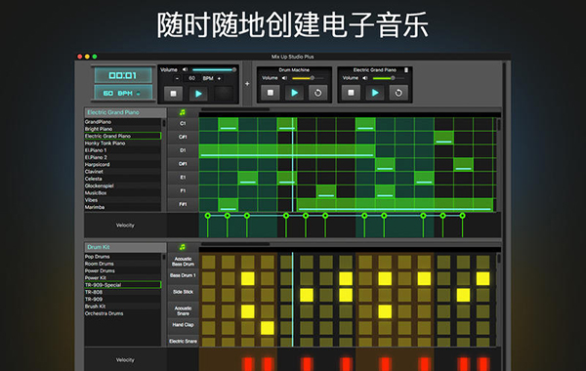Image resolution: width=586 pixels, height=371 pixels.
Task: Toggle first lit Side Stick pad
Action: (x=307, y=295)
